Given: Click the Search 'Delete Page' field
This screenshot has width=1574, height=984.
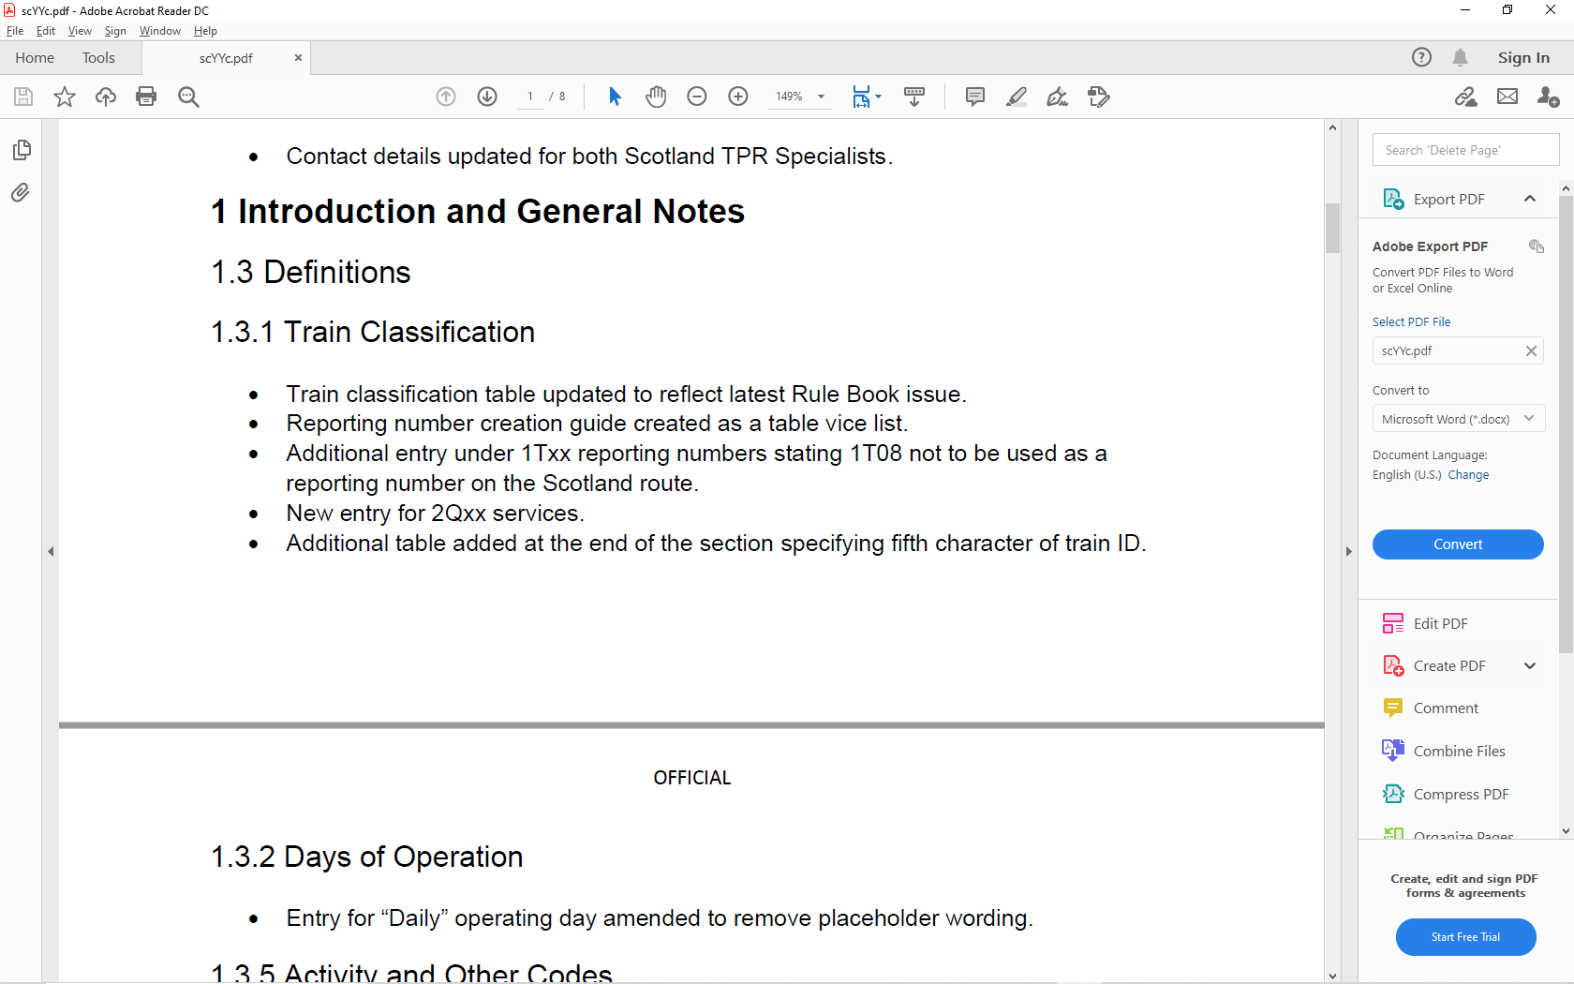Looking at the screenshot, I should (1465, 150).
